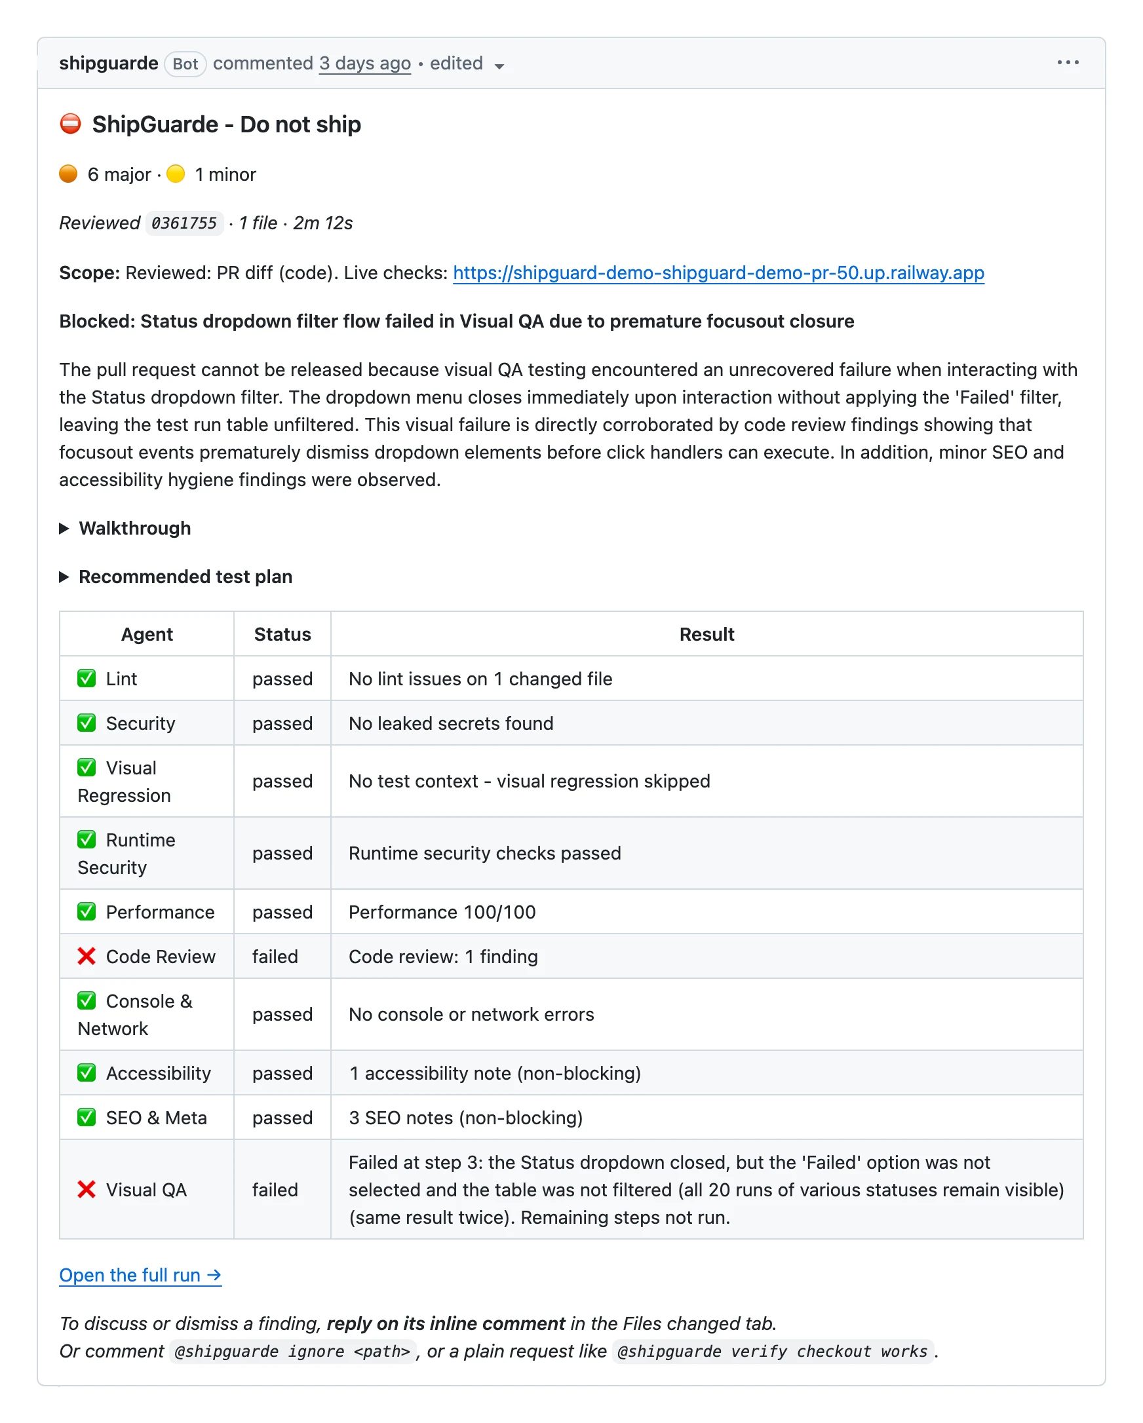
Task: Click the 3 days ago timestamp link
Action: coord(365,63)
